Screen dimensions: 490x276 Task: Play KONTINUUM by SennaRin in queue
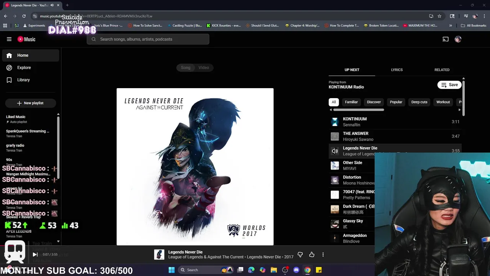coord(395,122)
